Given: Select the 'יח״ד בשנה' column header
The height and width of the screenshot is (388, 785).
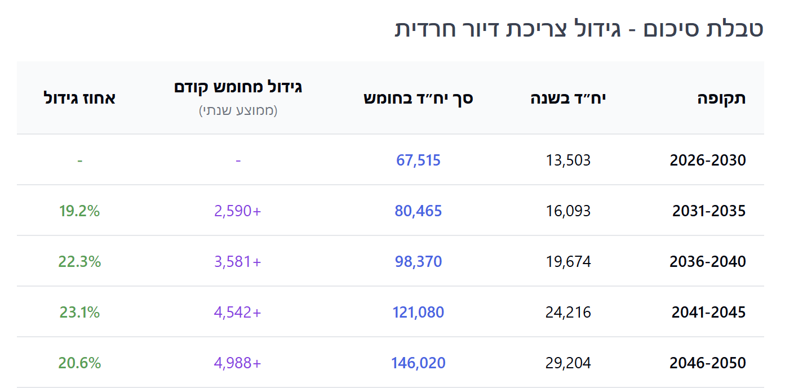Looking at the screenshot, I should [568, 99].
